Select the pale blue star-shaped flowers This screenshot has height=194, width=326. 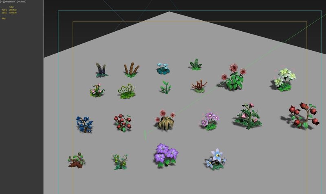click(215, 160)
